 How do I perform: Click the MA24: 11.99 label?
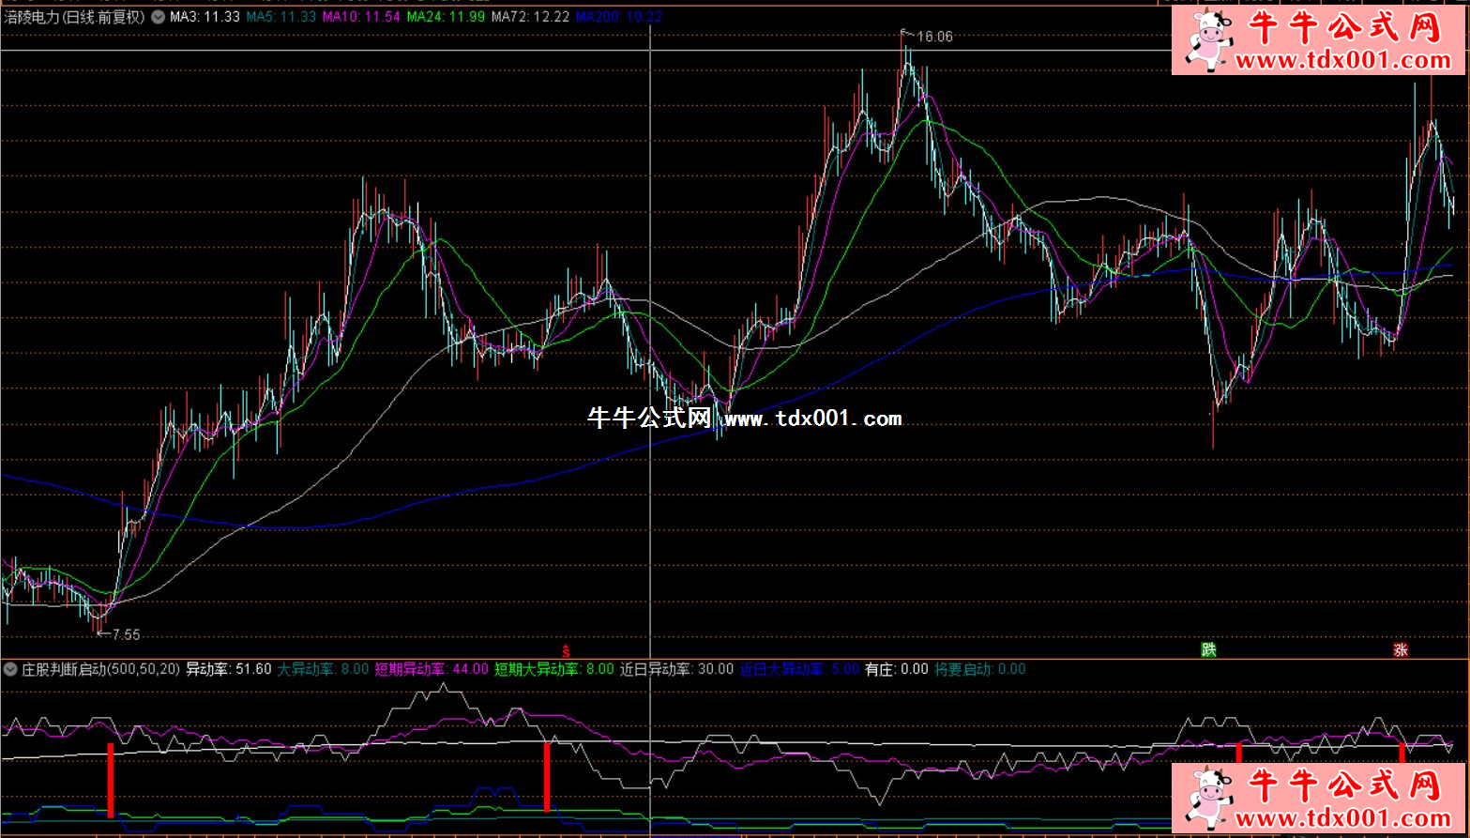point(446,17)
